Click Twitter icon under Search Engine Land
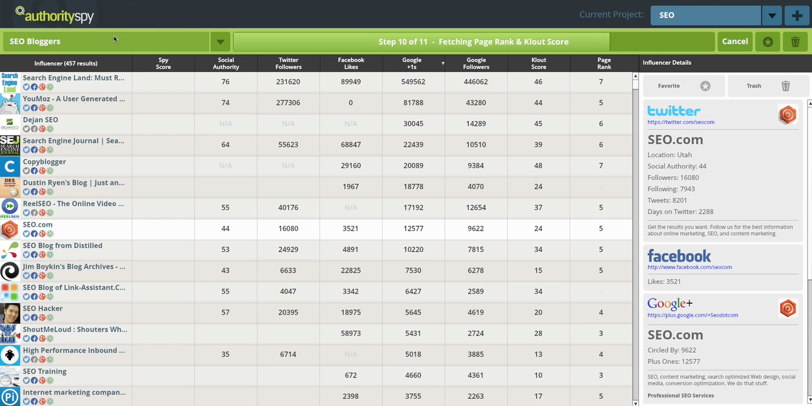Image resolution: width=812 pixels, height=406 pixels. coord(27,87)
